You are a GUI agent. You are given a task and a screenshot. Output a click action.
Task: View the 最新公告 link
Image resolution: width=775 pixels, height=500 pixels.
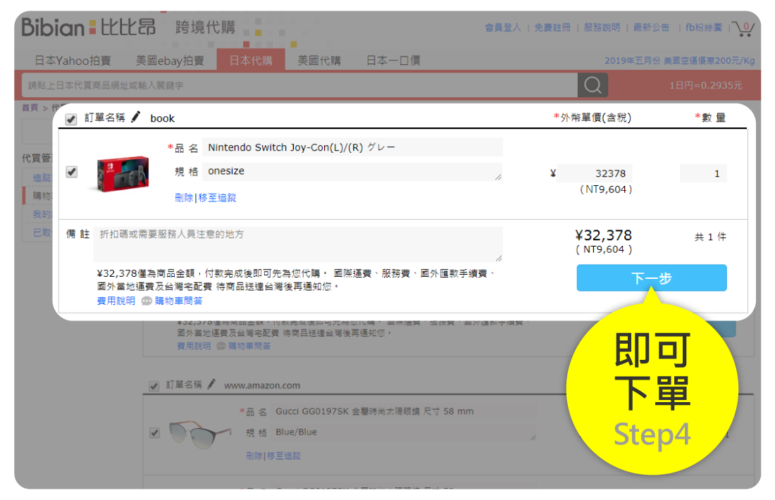(x=652, y=27)
